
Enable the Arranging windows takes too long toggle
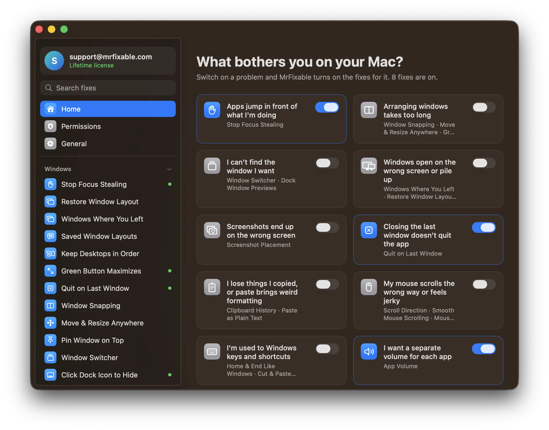point(484,107)
